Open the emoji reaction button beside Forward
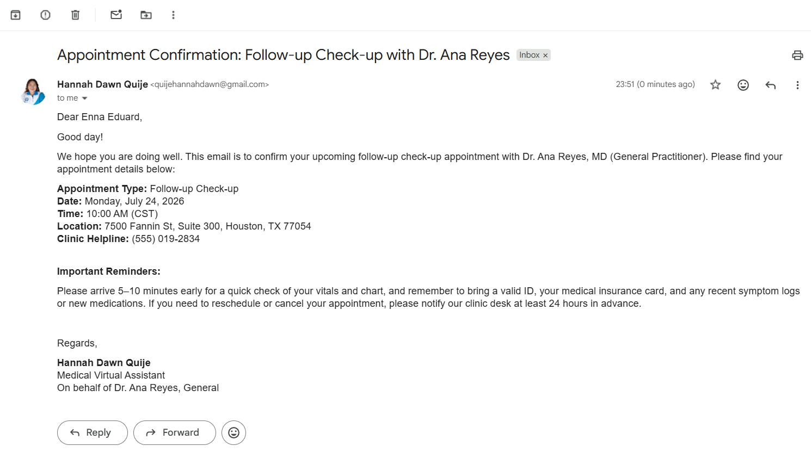Screen dimensions: 811x458 pyautogui.click(x=234, y=432)
